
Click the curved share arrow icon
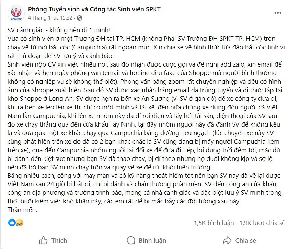227,240
